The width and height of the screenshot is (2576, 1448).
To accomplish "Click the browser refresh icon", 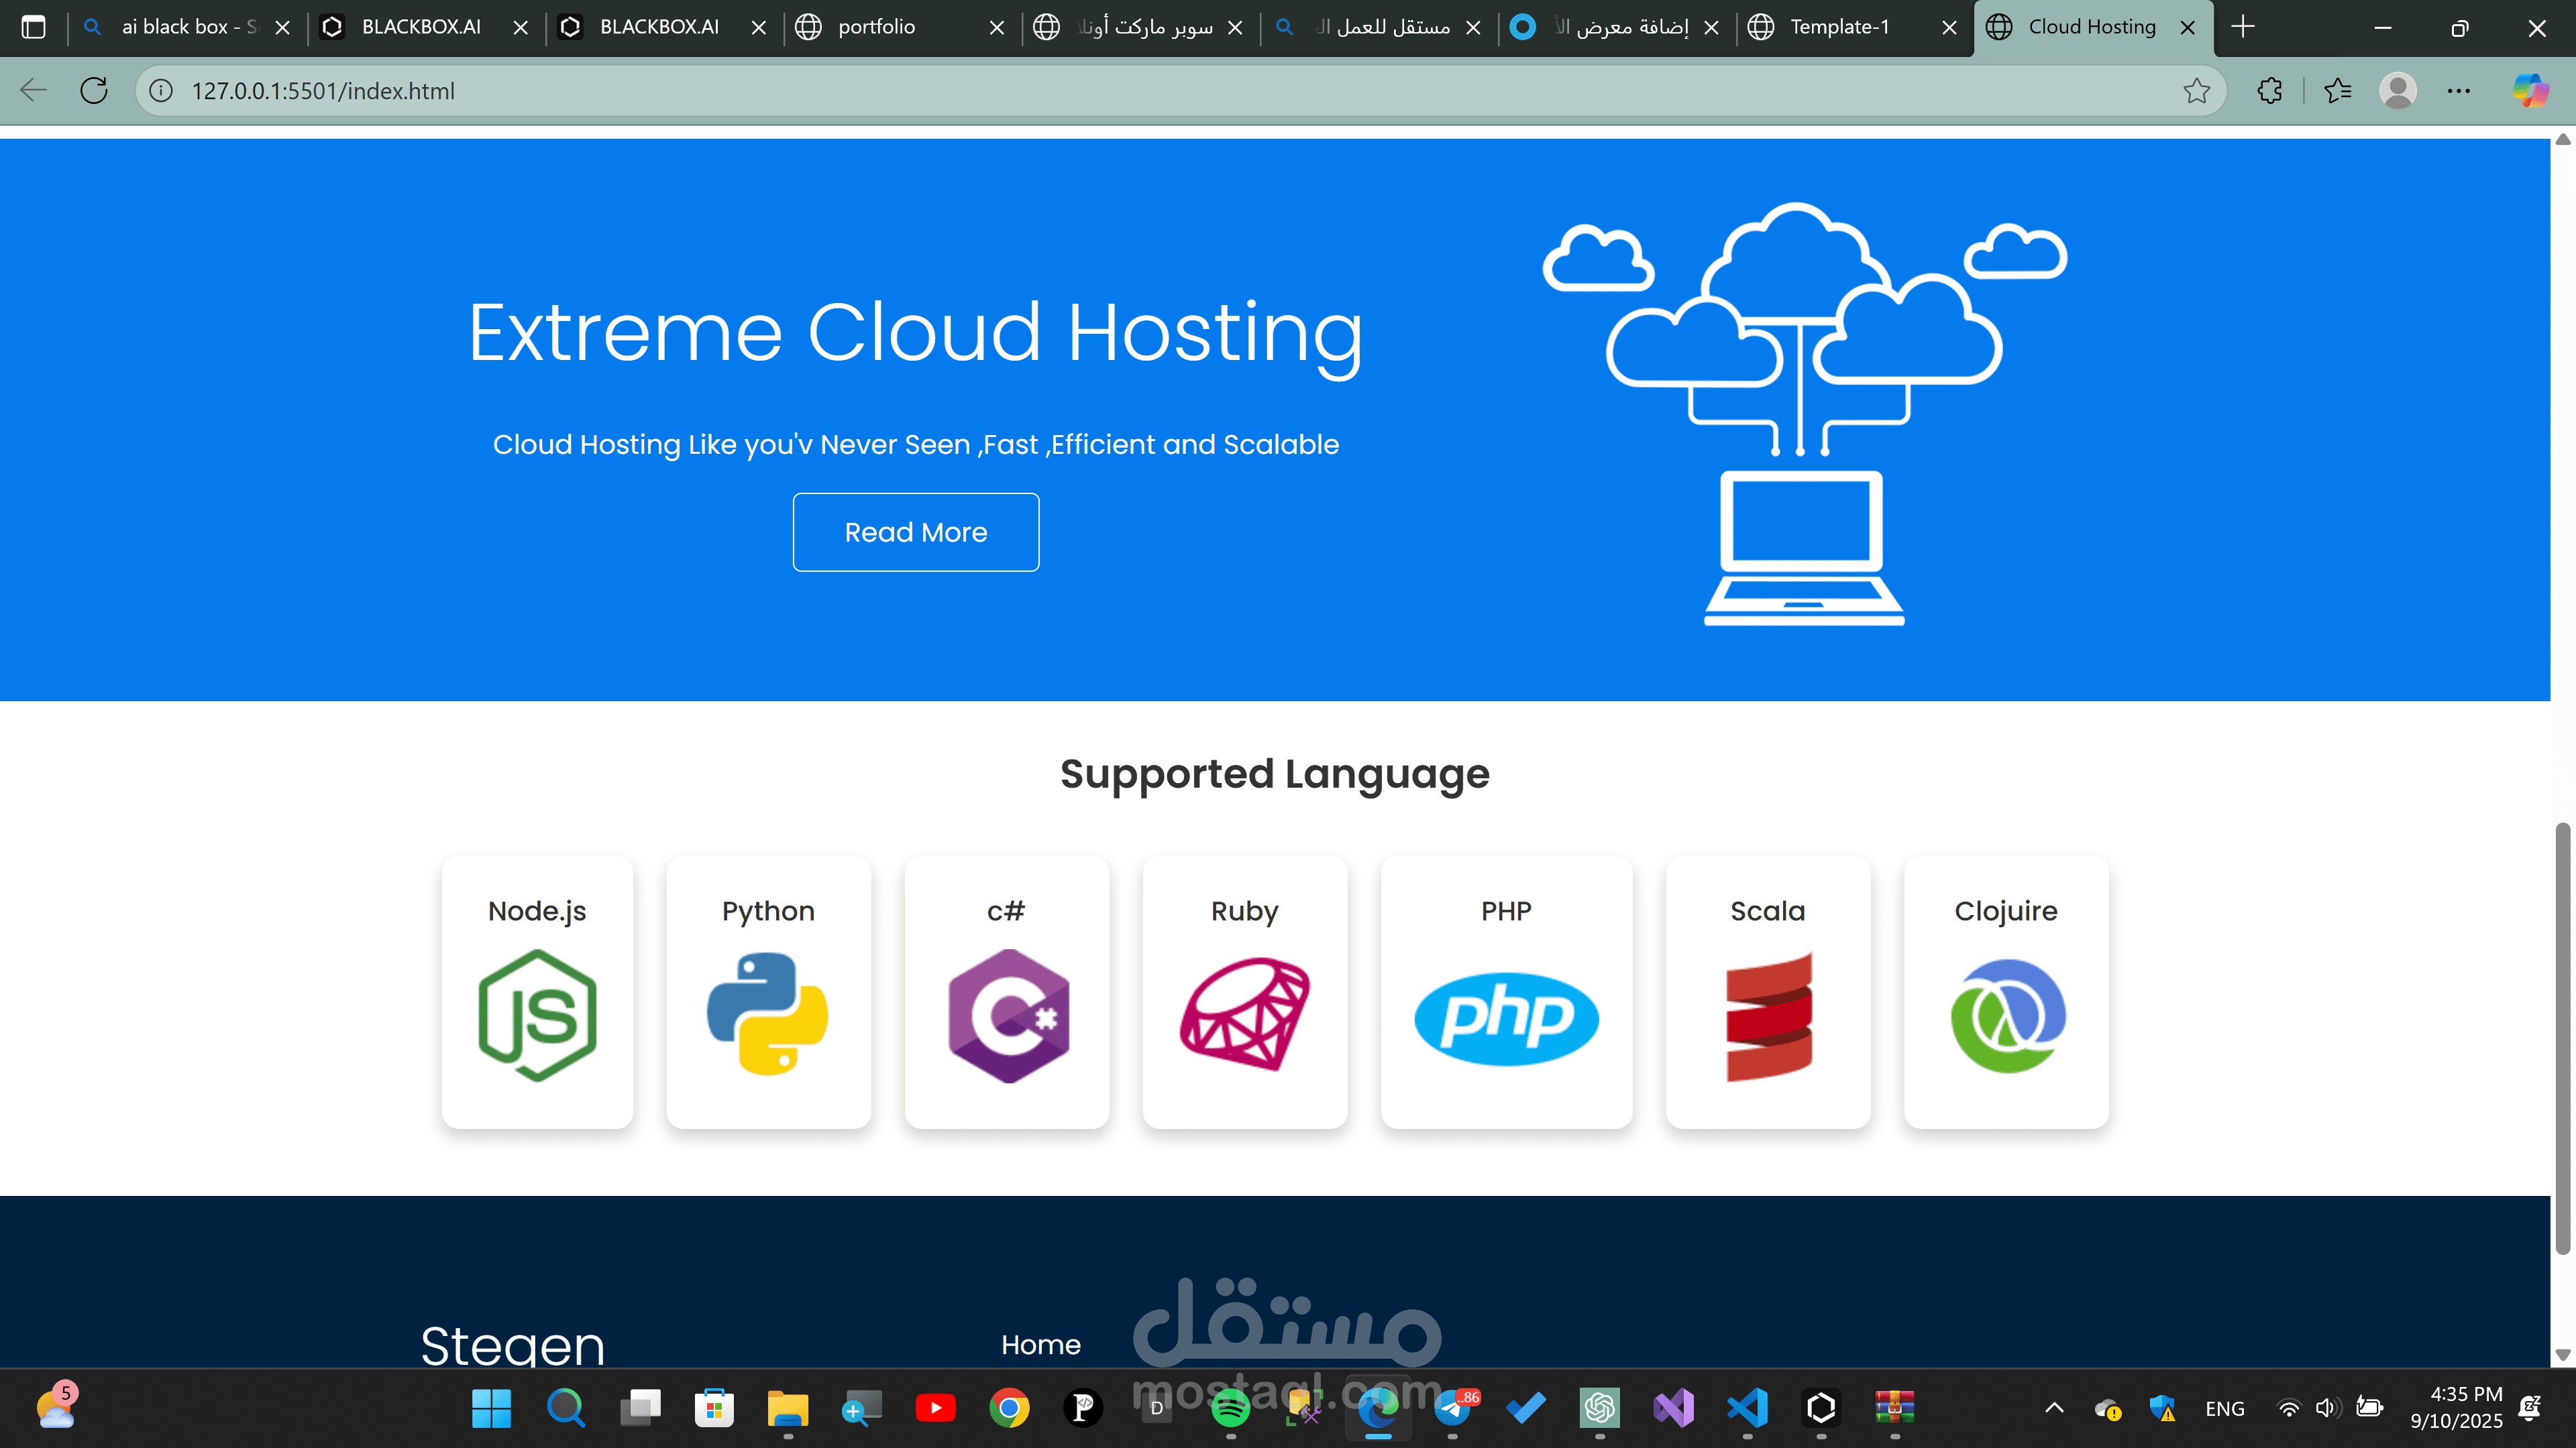I will click(94, 91).
